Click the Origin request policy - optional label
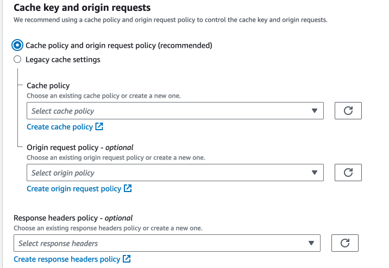 click(80, 148)
